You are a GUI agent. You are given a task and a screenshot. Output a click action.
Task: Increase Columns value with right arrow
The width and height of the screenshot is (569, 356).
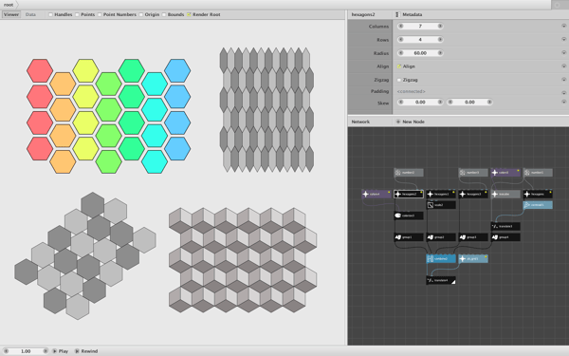point(440,27)
